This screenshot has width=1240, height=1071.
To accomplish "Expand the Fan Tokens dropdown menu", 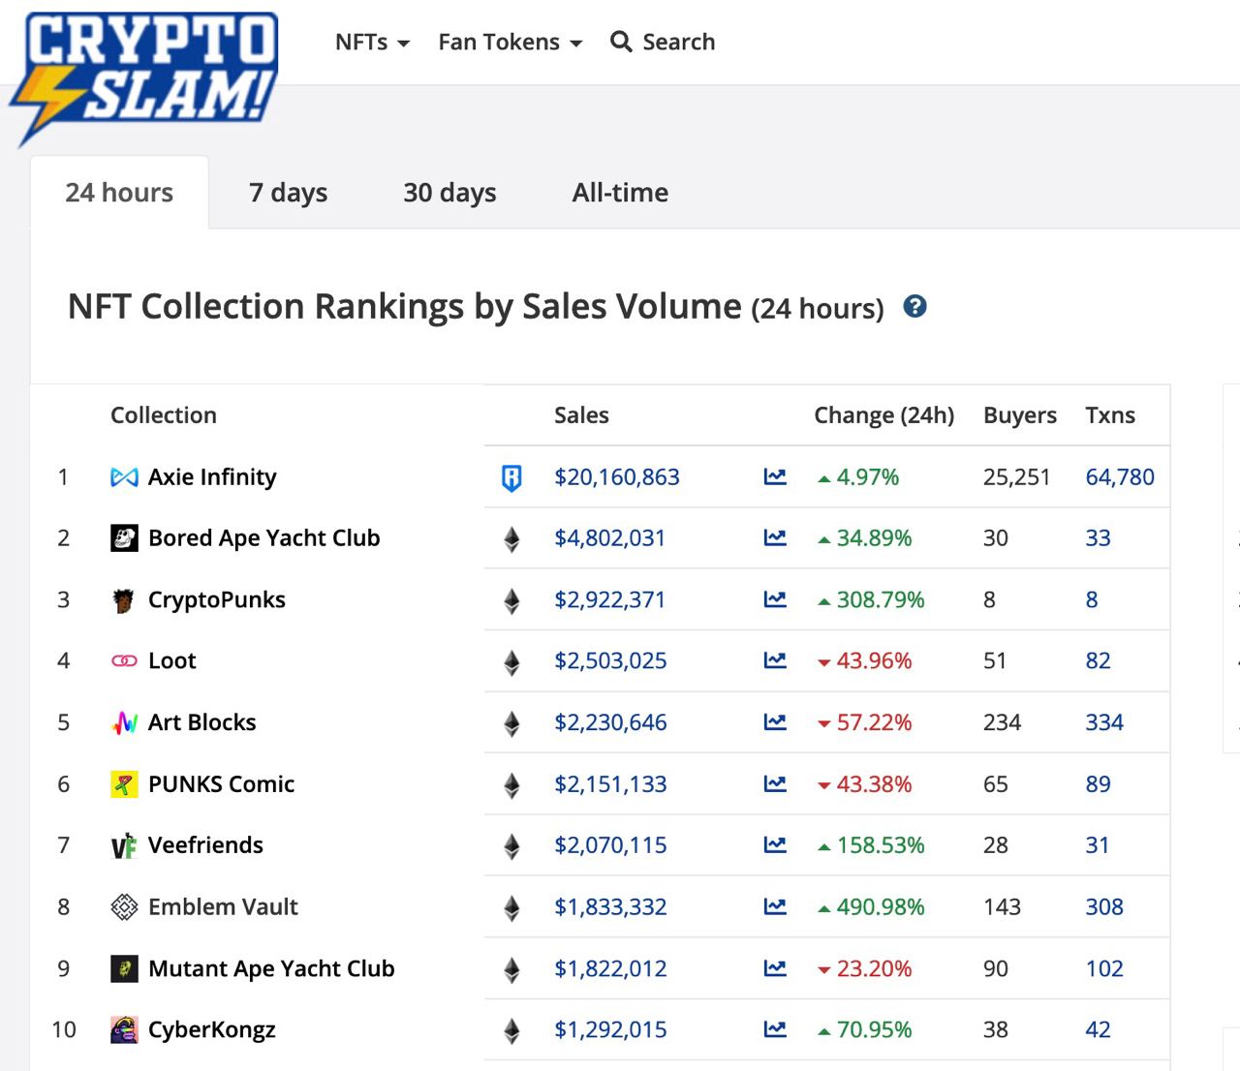I will pos(511,42).
